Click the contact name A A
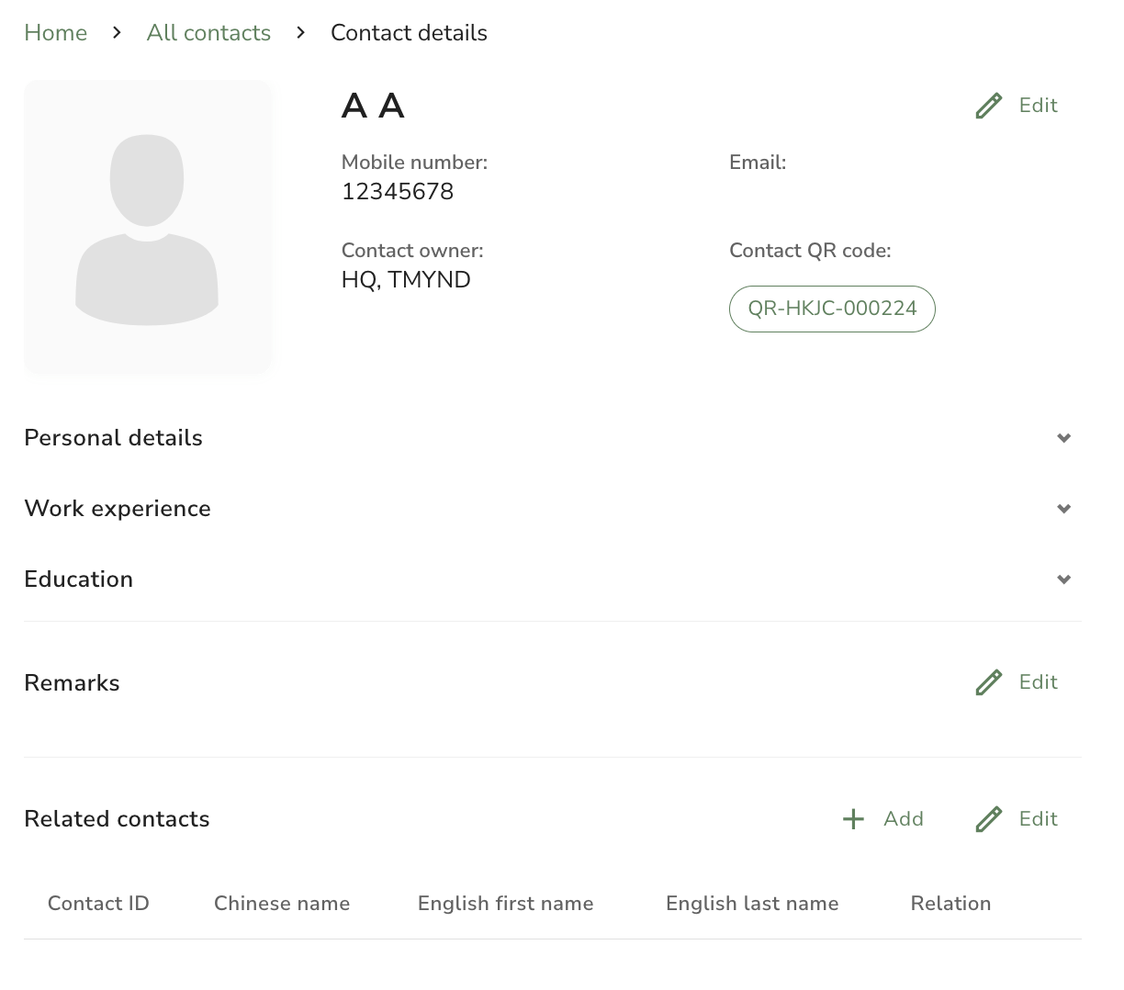The height and width of the screenshot is (990, 1124). coord(373,107)
